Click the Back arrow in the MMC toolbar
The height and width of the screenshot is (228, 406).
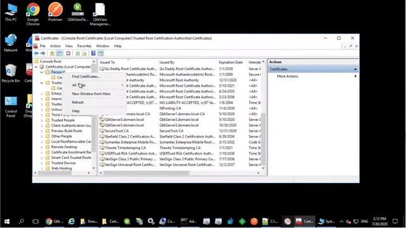36,53
